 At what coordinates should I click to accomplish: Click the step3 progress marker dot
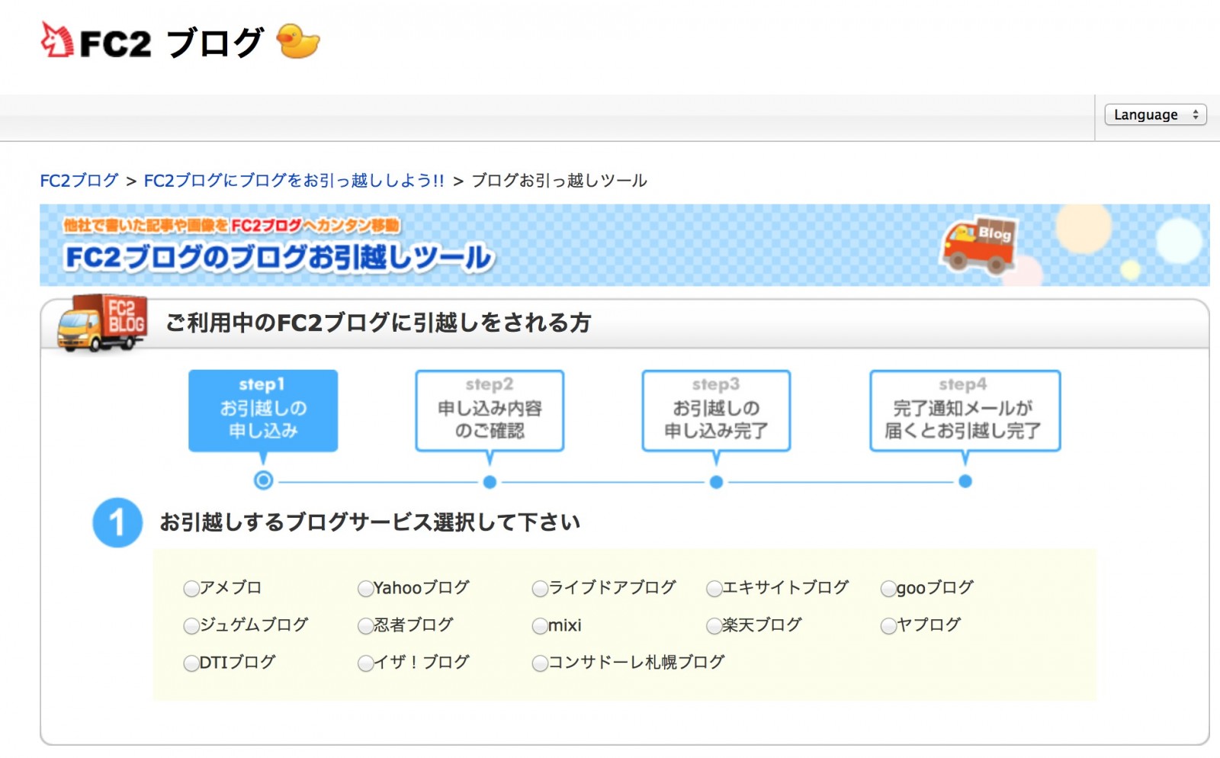716,482
